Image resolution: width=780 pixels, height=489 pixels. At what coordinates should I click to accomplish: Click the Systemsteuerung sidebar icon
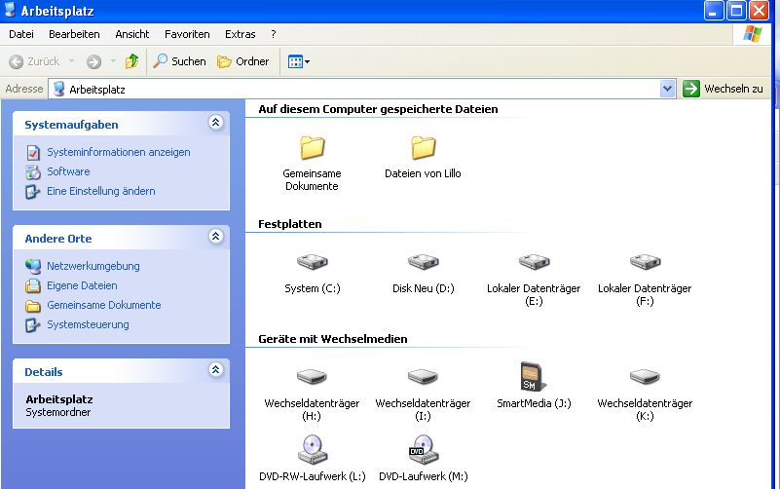coord(33,324)
